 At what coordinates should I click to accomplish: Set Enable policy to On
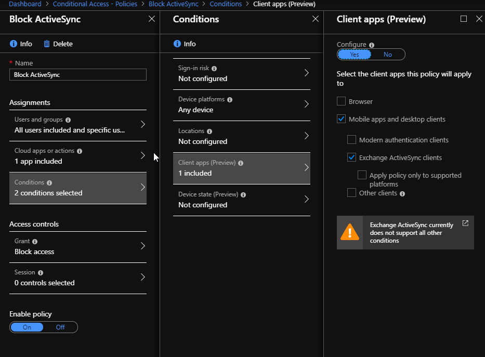(x=27, y=327)
